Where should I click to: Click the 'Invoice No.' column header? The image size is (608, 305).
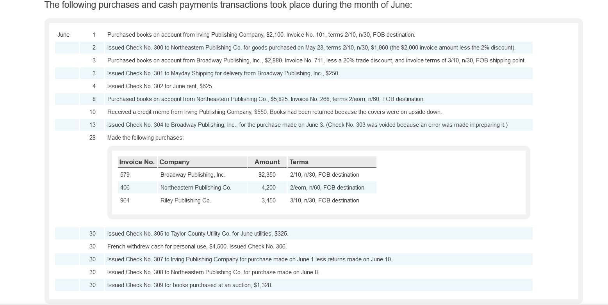coord(137,162)
